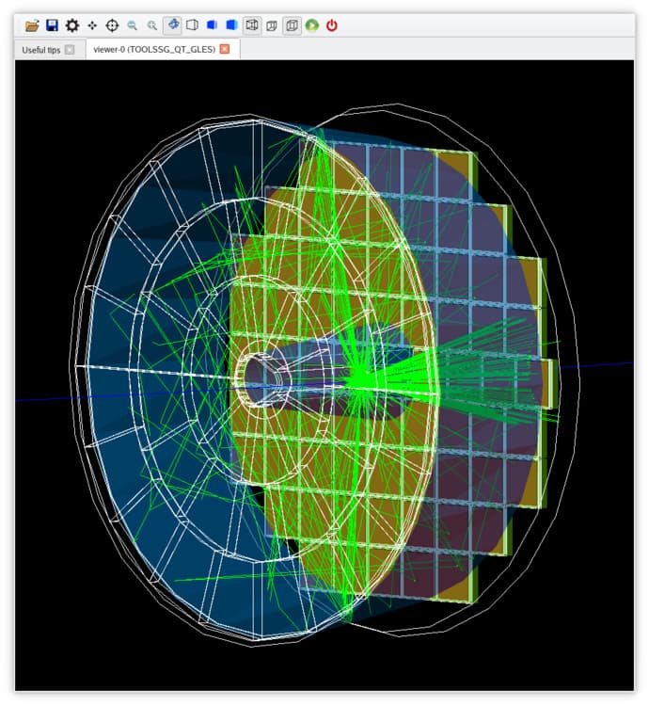The image size is (649, 706).
Task: Toggle the Rotate mouse mode
Action: [172, 25]
